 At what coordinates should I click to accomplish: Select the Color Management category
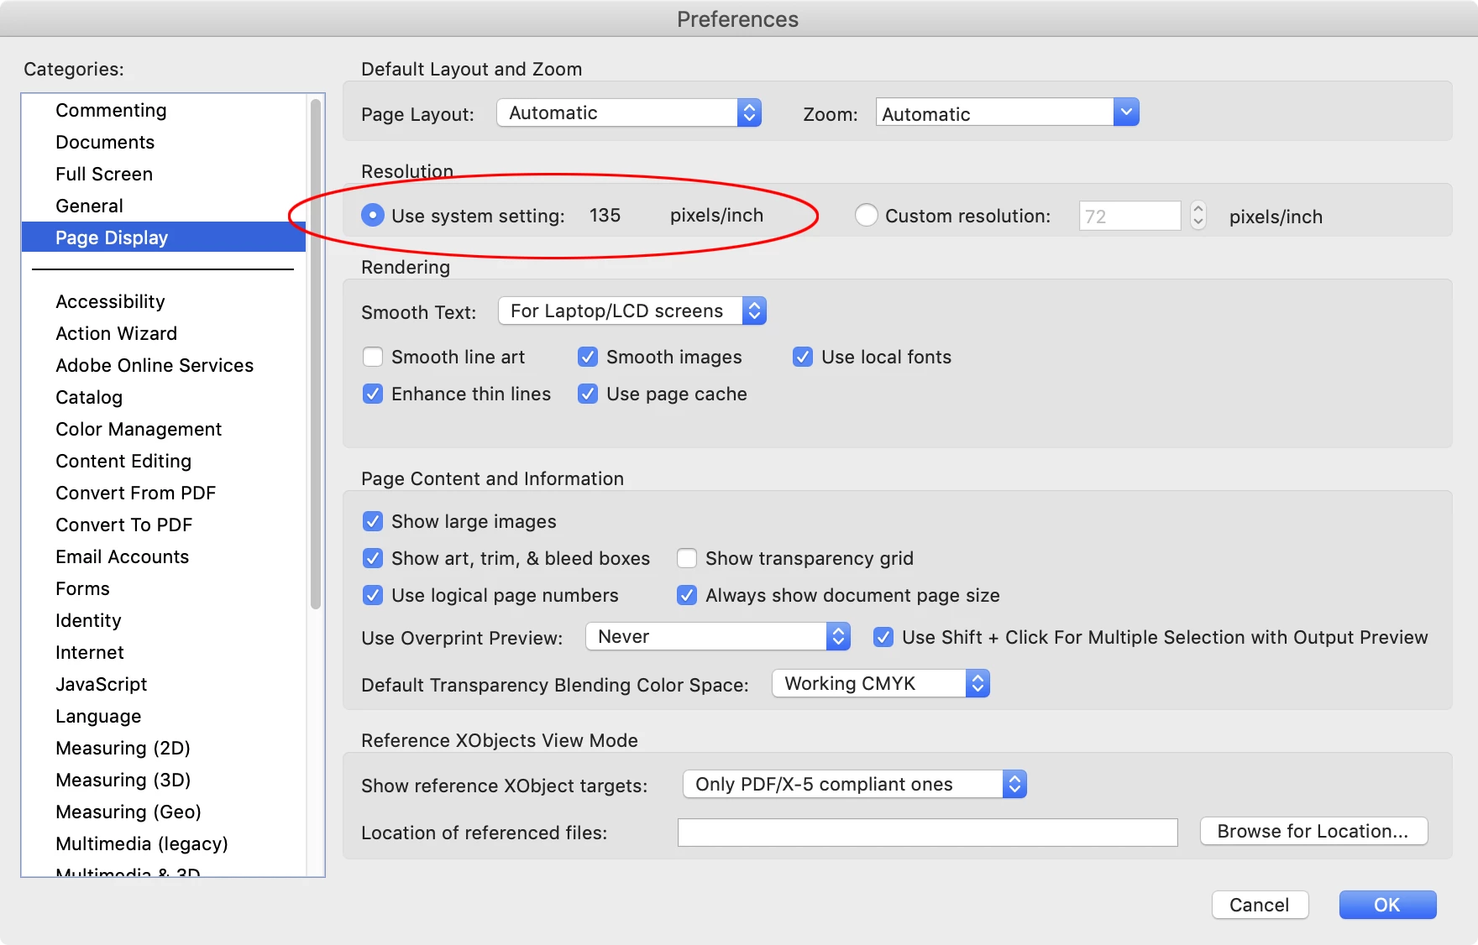164,429
